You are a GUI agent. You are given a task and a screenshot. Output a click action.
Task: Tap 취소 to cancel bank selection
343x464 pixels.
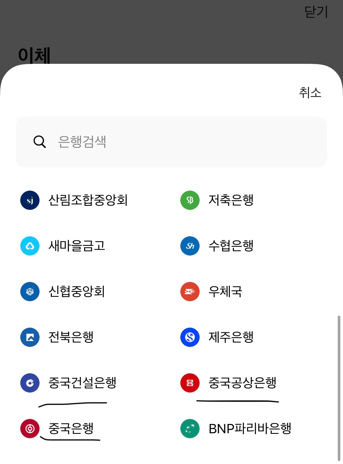[x=310, y=93]
